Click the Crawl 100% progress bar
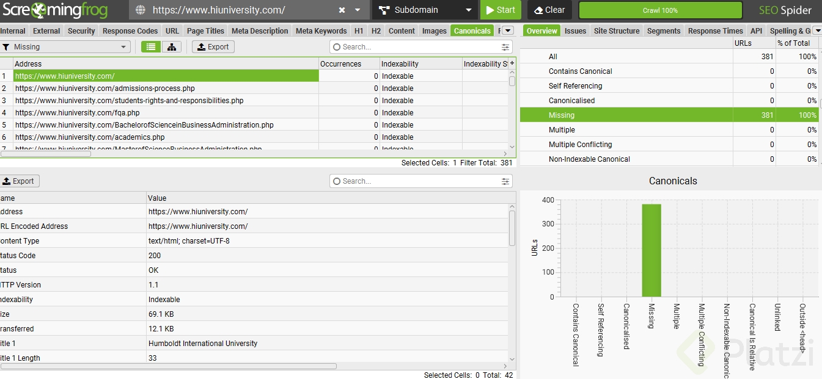 click(660, 10)
